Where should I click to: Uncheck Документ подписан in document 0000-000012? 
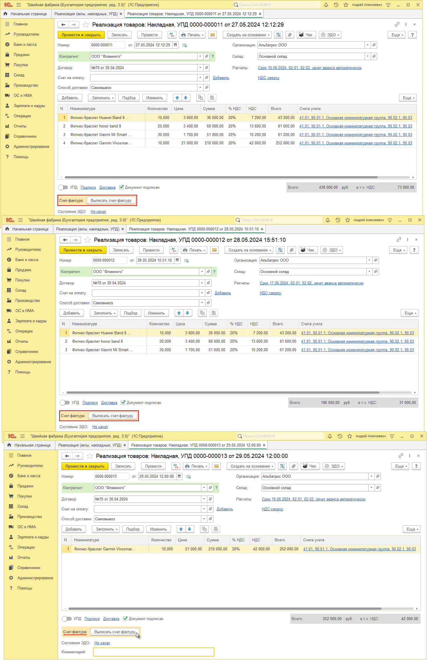click(x=123, y=402)
